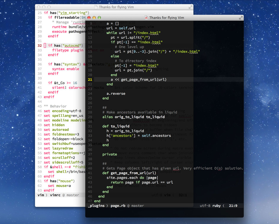Click 'site.pages.each do |page|' line
The image size is (279, 224).
point(132,178)
